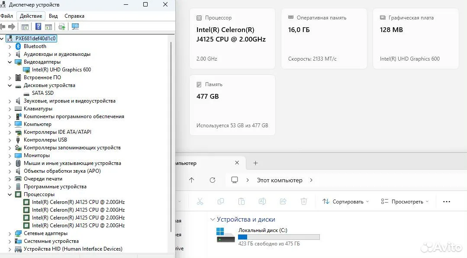Expand the Bluetooth device category

click(x=10, y=46)
